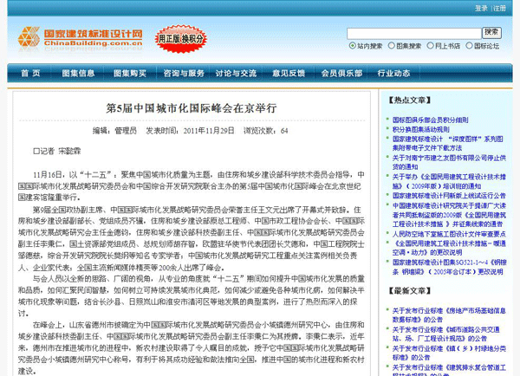Image resolution: width=520 pixels, height=376 pixels.
Task: Open the 注册 register link
Action: pyautogui.click(x=499, y=8)
